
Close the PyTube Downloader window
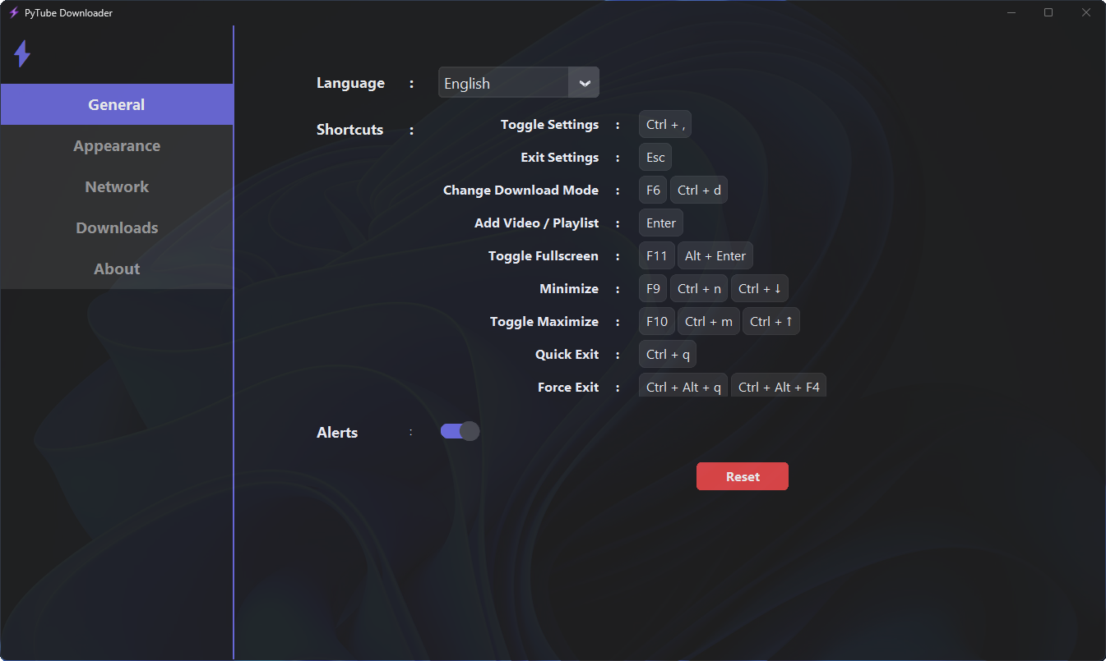coord(1086,12)
